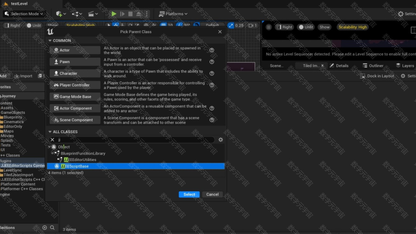Screen dimensions: 416x234
Task: Switch to the Outliner tab
Action: click(373, 66)
